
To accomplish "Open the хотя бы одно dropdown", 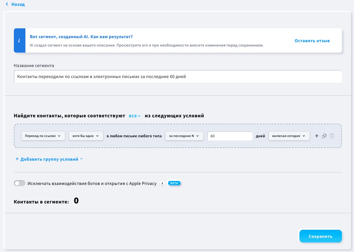I will [x=86, y=136].
